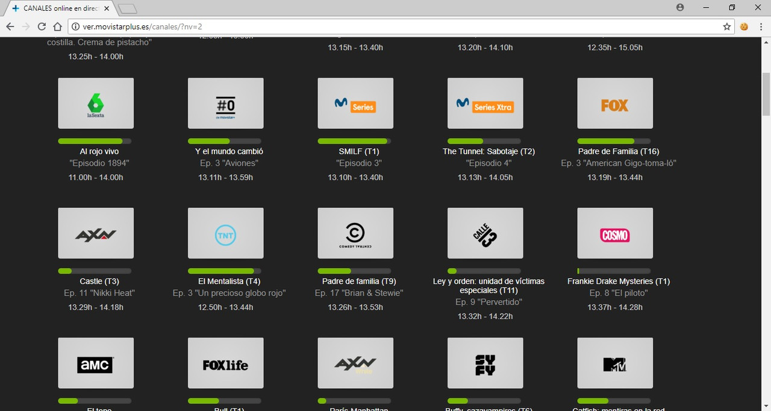Viewport: 771px width, 411px height.
Task: Click Ley y orden: unidad de víctimas title
Action: click(x=489, y=286)
